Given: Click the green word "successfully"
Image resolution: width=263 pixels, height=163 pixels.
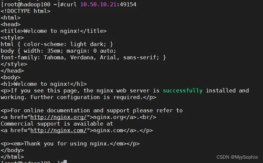Looking at the screenshot, I should point(183,90).
